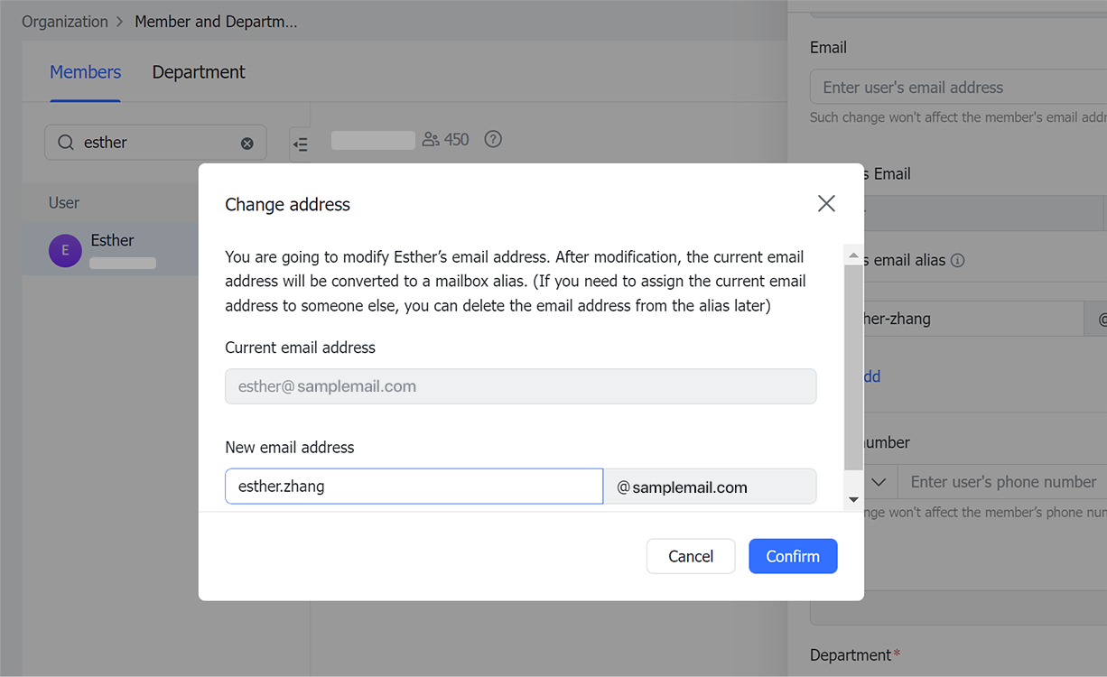1107x677 pixels.
Task: Click the Add alias link
Action: click(x=874, y=376)
